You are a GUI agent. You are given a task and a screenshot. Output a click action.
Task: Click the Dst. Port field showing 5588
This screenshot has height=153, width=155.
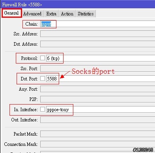click(101, 78)
